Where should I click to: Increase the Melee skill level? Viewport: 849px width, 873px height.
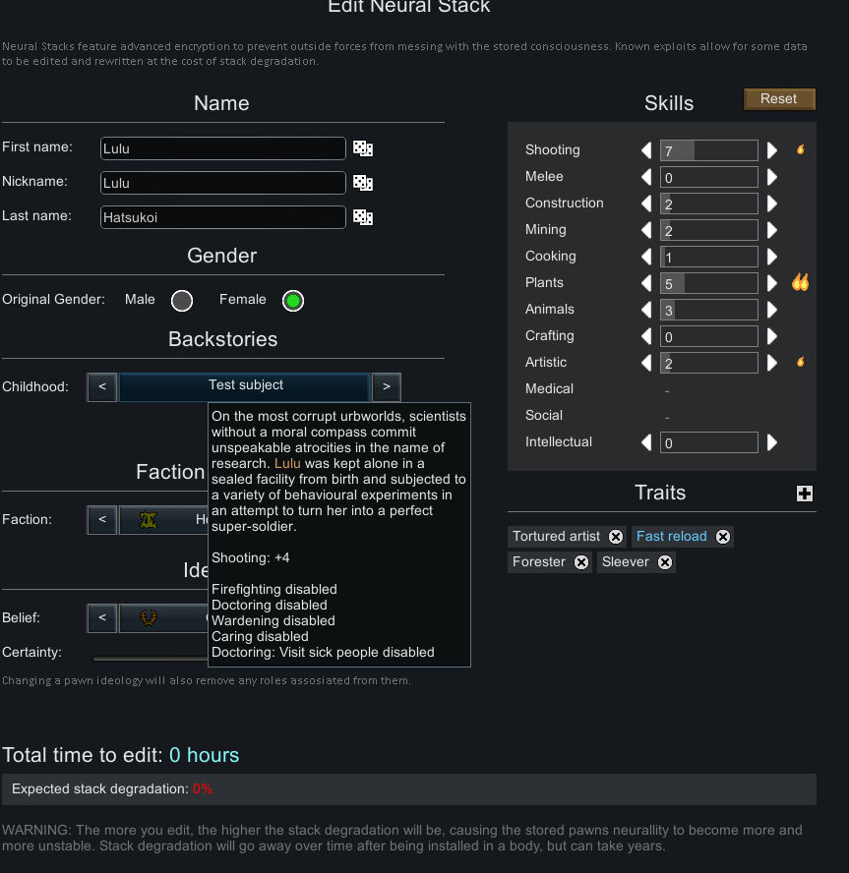[x=772, y=177]
